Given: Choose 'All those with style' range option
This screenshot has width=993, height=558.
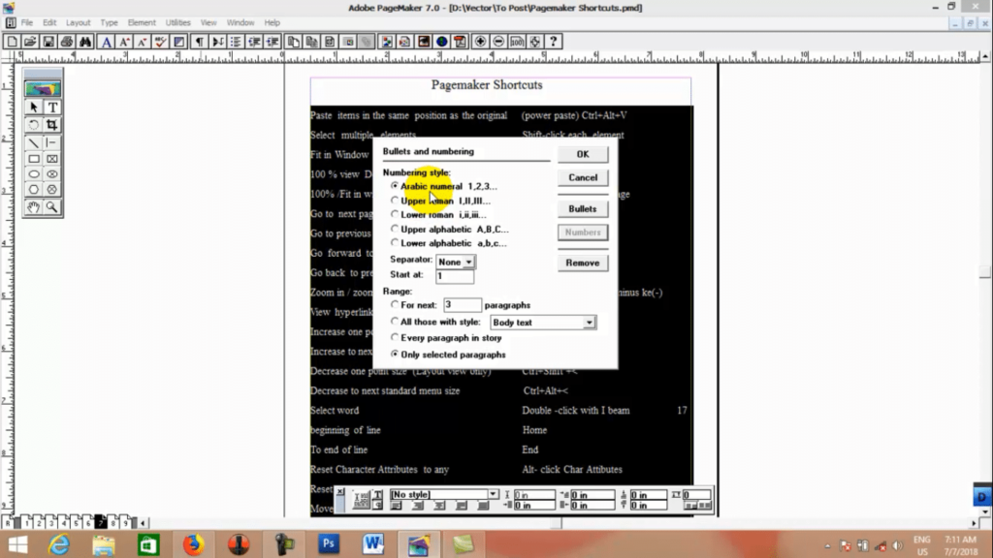Looking at the screenshot, I should (x=435, y=322).
